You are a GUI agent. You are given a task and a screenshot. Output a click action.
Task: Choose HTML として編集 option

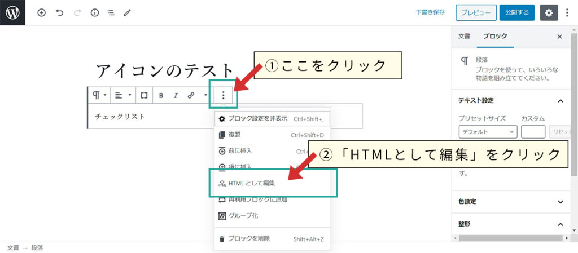(272, 183)
